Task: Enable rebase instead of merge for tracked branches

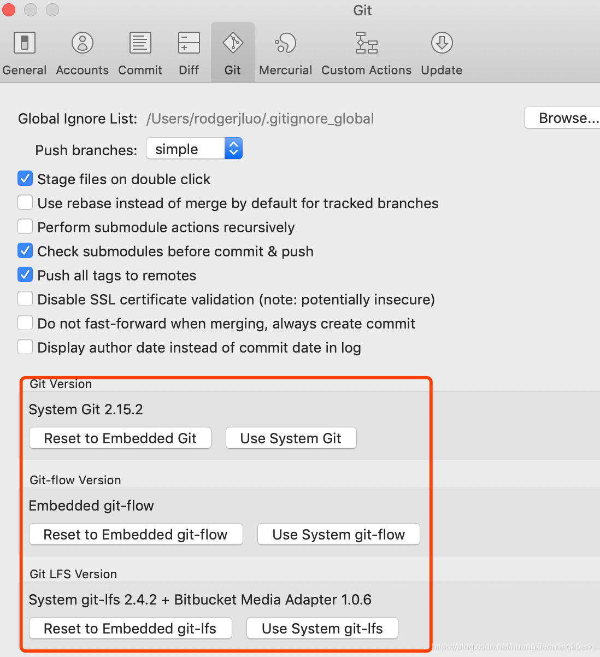Action: 25,202
